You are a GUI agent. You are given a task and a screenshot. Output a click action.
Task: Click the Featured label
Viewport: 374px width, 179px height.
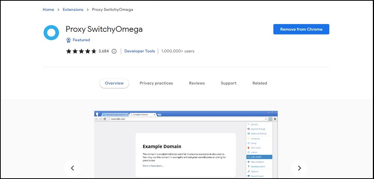81,40
